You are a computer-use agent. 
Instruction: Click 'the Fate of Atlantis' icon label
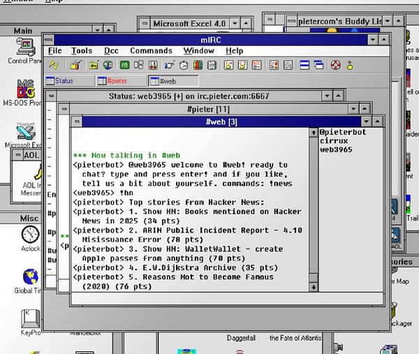[295, 338]
